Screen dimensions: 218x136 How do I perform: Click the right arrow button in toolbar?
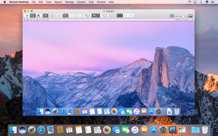point(131,16)
